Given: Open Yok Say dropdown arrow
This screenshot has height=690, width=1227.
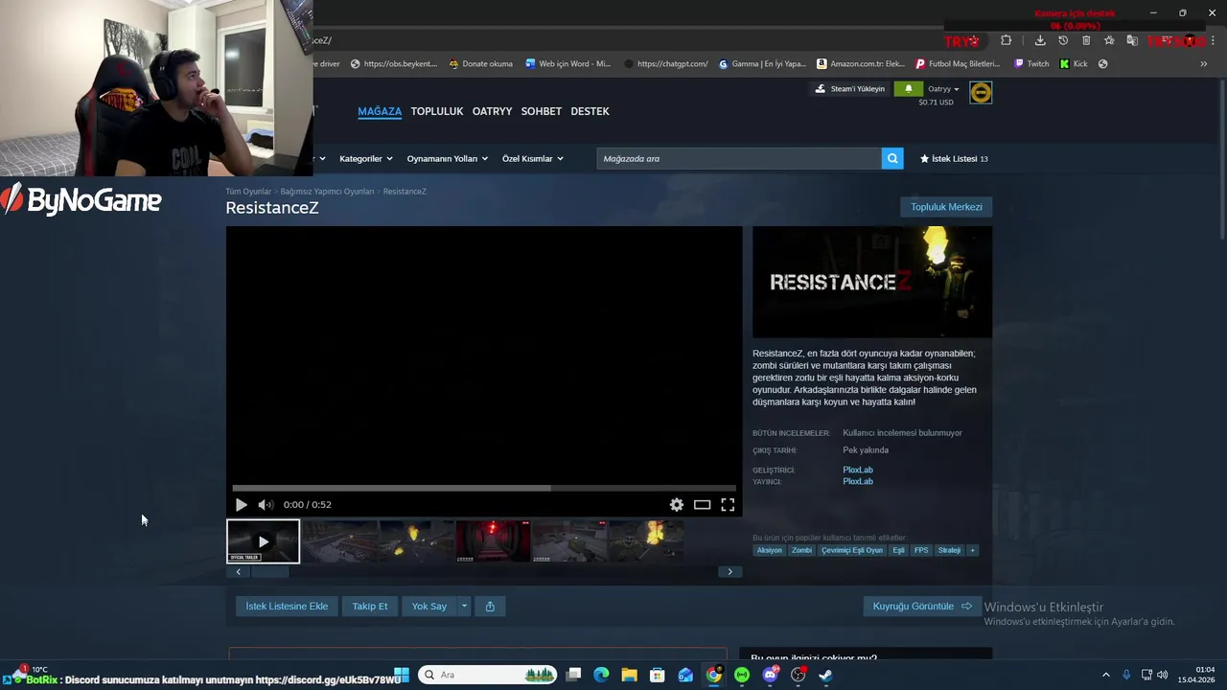Looking at the screenshot, I should (x=464, y=606).
